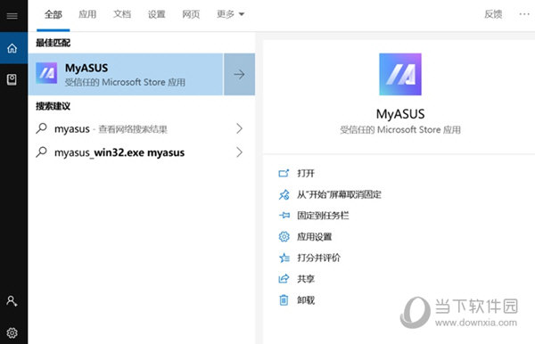Expand MyASUS result with the arrow button
535x344 pixels.
(239, 74)
